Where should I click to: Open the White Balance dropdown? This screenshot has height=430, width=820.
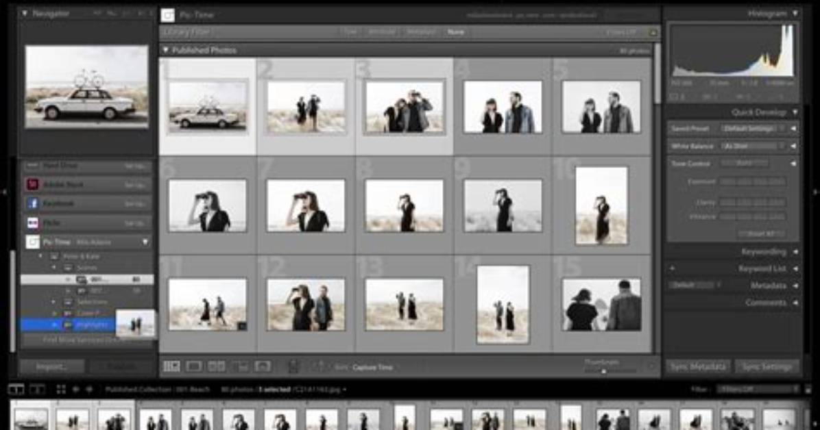coord(753,147)
